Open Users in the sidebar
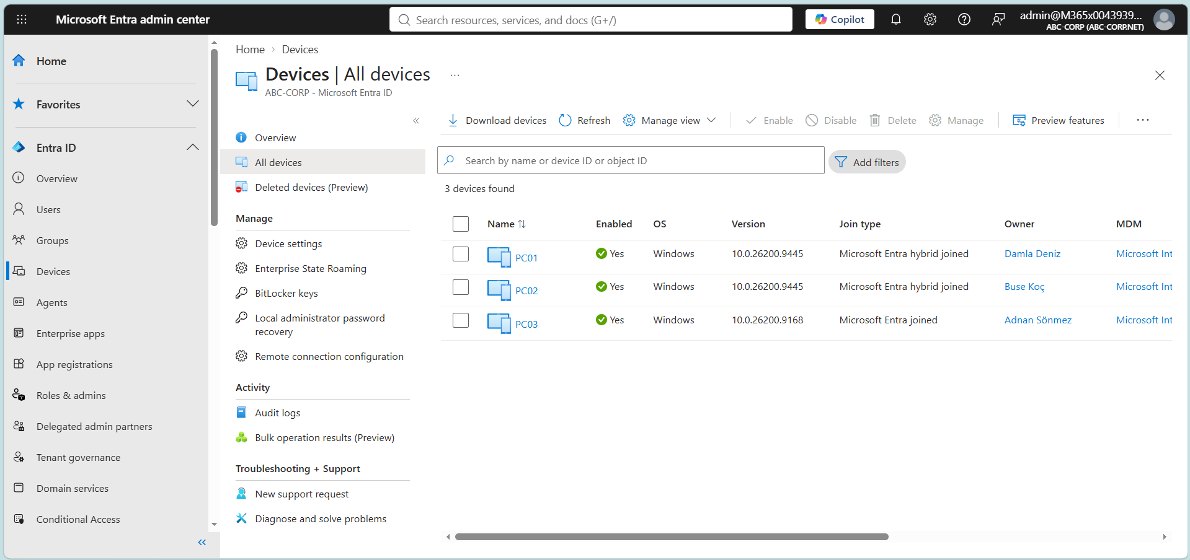 [x=48, y=209]
